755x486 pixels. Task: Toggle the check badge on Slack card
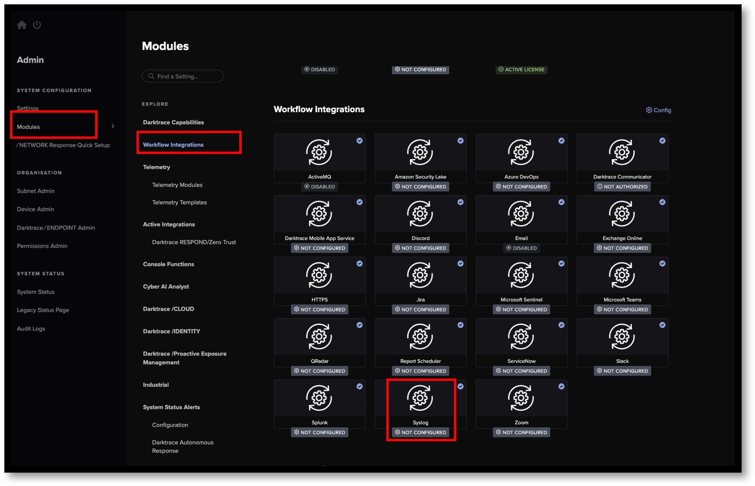click(662, 325)
